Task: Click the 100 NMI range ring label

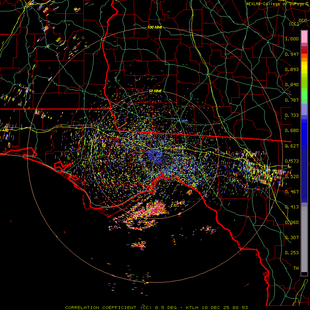Action: 155,27
